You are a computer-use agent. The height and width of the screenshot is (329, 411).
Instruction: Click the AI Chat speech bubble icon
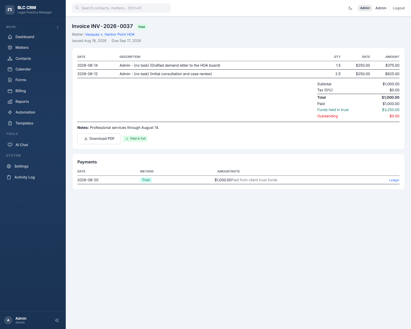point(10,145)
